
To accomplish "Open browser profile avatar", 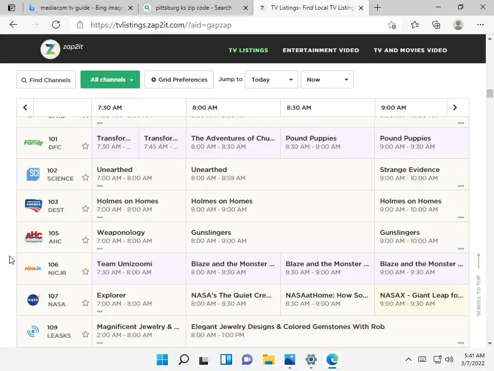I will tap(458, 25).
